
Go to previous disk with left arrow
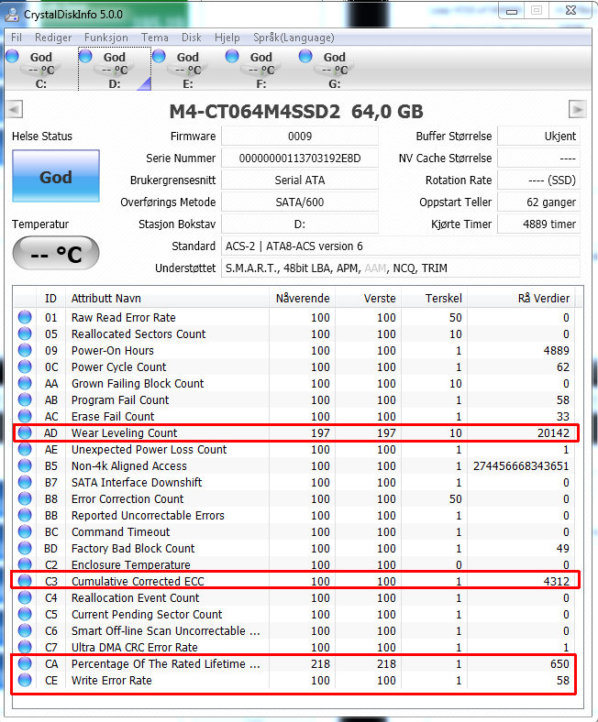(15, 110)
